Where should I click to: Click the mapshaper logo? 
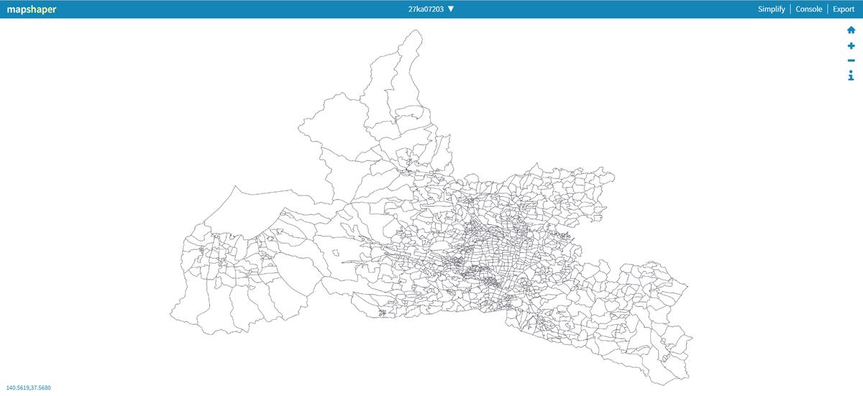[32, 9]
